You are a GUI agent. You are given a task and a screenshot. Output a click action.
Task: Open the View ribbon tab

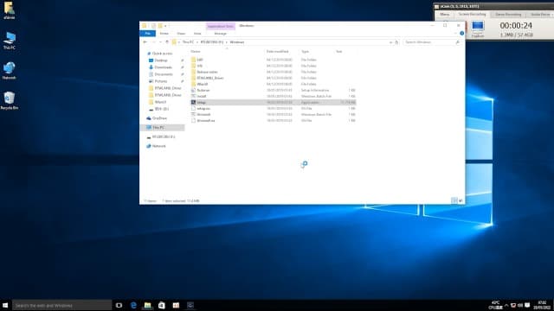[x=197, y=34]
